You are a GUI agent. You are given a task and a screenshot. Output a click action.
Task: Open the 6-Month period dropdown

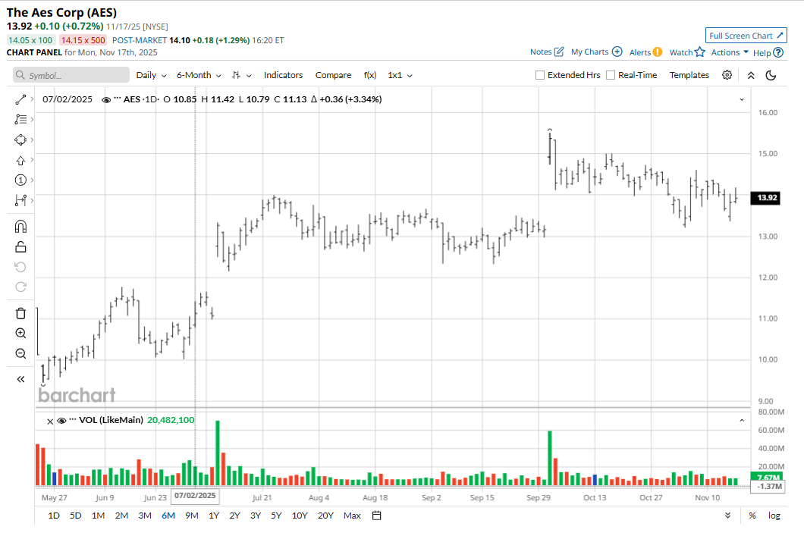pos(199,75)
